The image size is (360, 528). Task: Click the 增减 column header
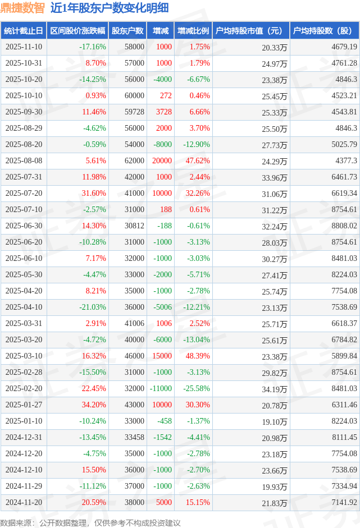tap(161, 31)
